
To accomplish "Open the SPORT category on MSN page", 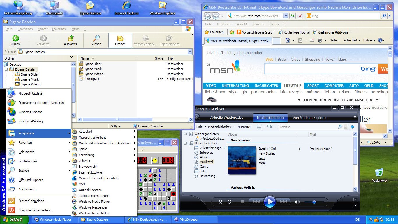I will (313, 86).
